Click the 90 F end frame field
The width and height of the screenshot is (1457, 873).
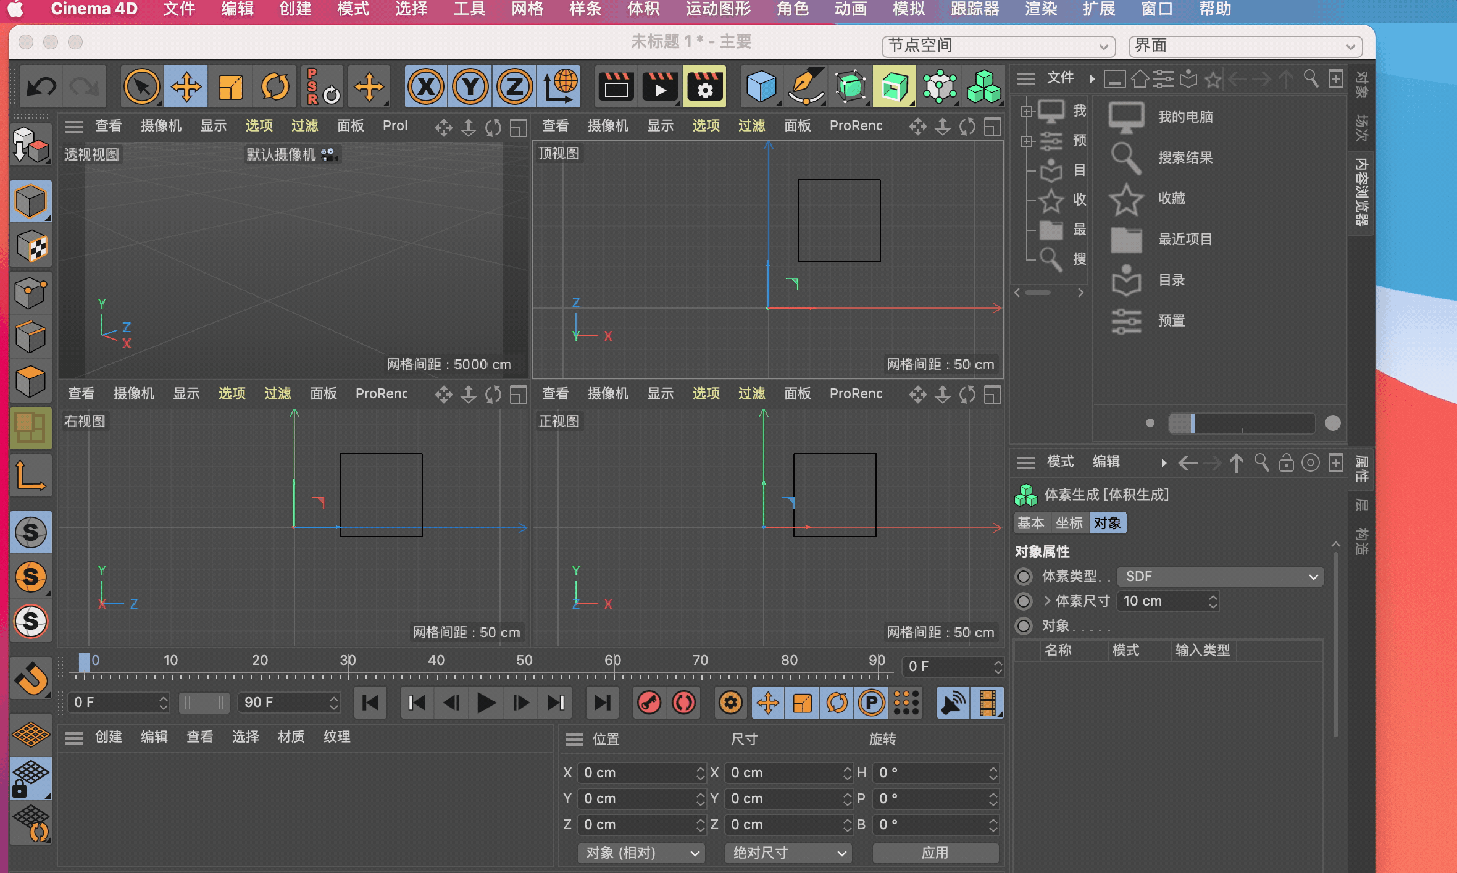tap(288, 703)
